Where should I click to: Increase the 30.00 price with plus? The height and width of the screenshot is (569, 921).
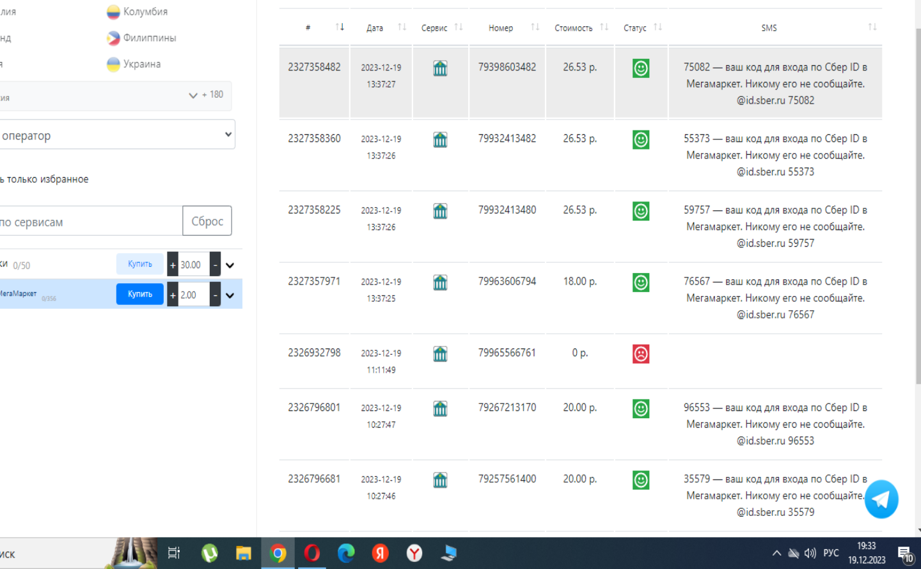coord(173,265)
